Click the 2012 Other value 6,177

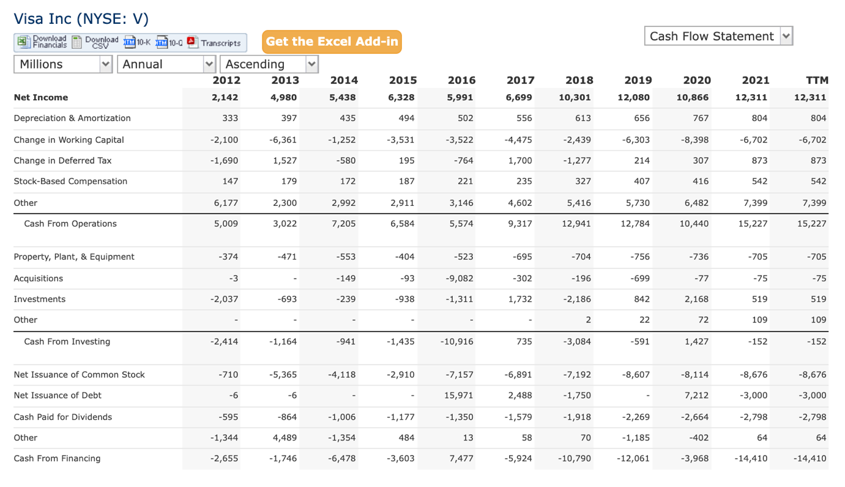coord(226,203)
